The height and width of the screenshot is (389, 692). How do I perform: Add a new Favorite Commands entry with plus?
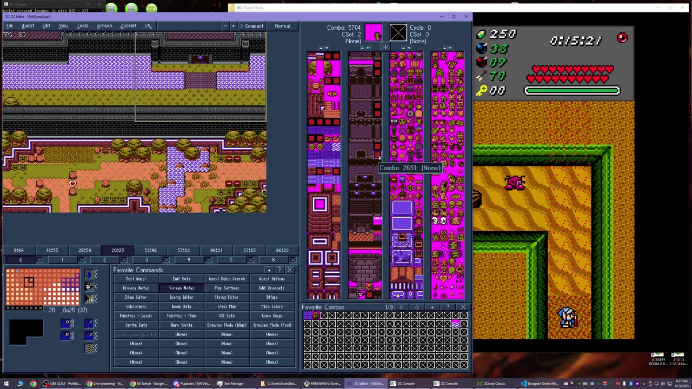pyautogui.click(x=269, y=270)
